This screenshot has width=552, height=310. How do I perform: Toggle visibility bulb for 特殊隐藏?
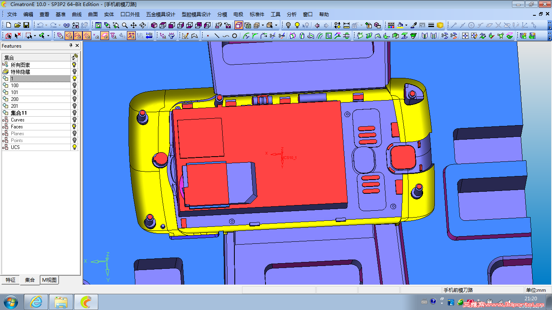point(74,71)
